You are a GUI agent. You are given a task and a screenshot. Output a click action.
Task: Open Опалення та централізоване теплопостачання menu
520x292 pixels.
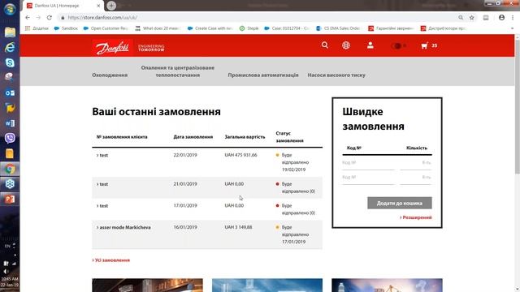click(x=178, y=71)
